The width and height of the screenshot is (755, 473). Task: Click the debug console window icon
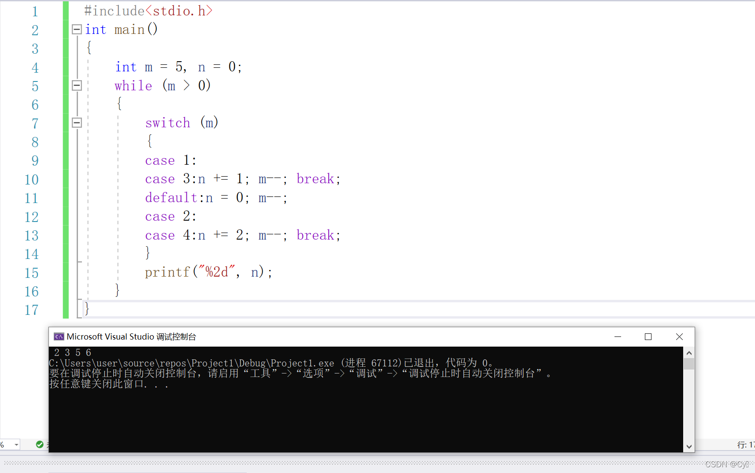(59, 337)
